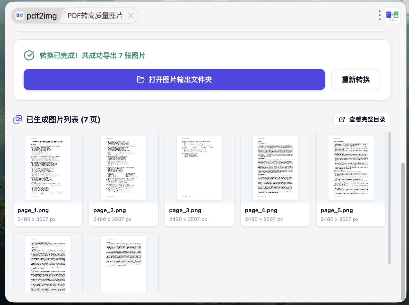Click the 重新转换 button

coord(356,80)
